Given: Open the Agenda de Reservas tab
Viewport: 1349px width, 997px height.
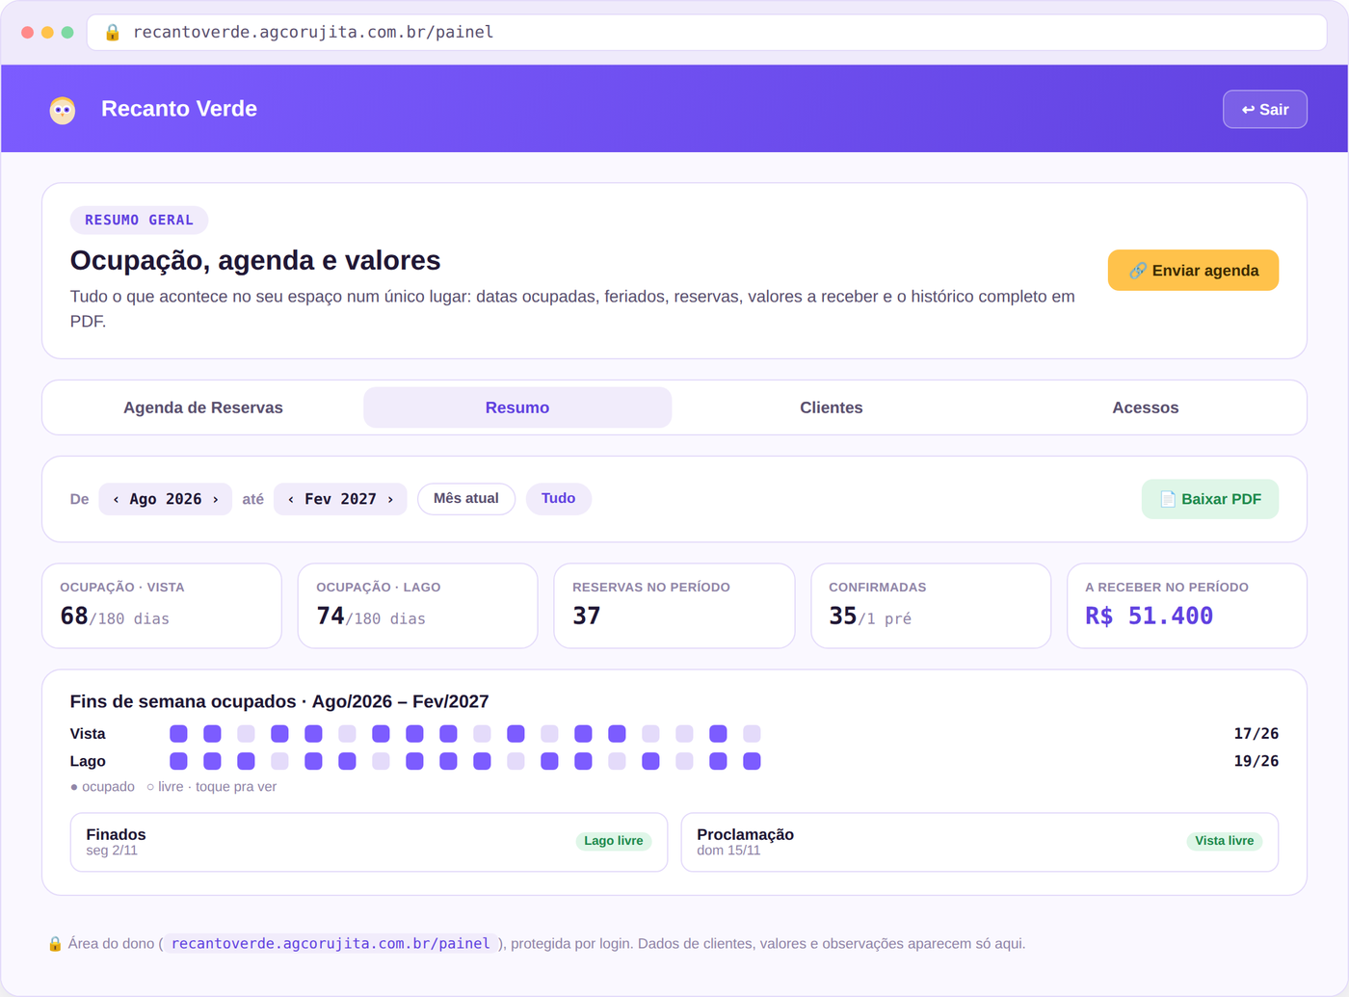Looking at the screenshot, I should 203,407.
